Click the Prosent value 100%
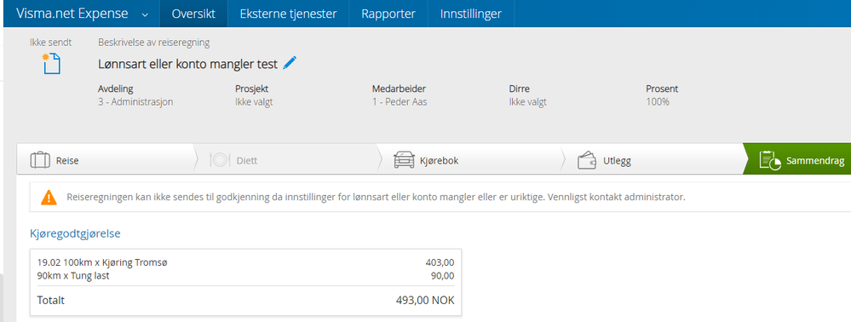Viewport: 851px width, 322px height. pyautogui.click(x=658, y=101)
